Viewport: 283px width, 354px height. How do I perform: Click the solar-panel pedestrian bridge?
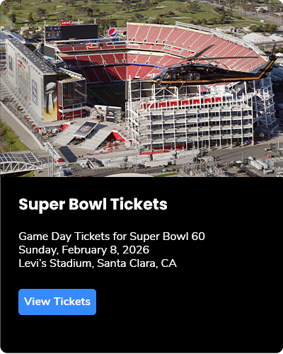pyautogui.click(x=20, y=163)
